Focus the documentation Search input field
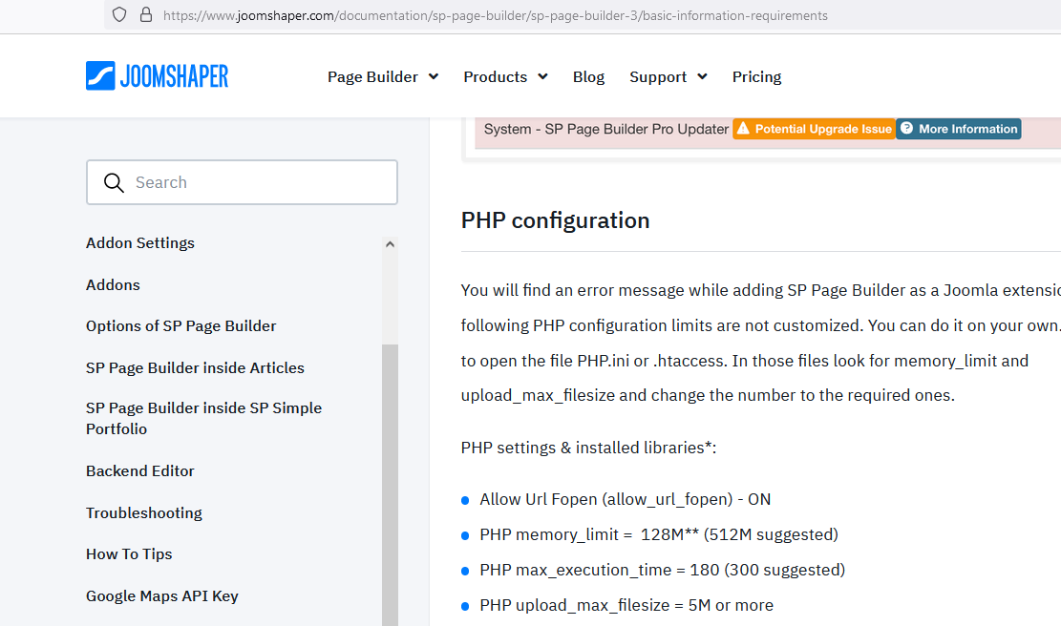Screen dimensions: 1061x626 258,183
